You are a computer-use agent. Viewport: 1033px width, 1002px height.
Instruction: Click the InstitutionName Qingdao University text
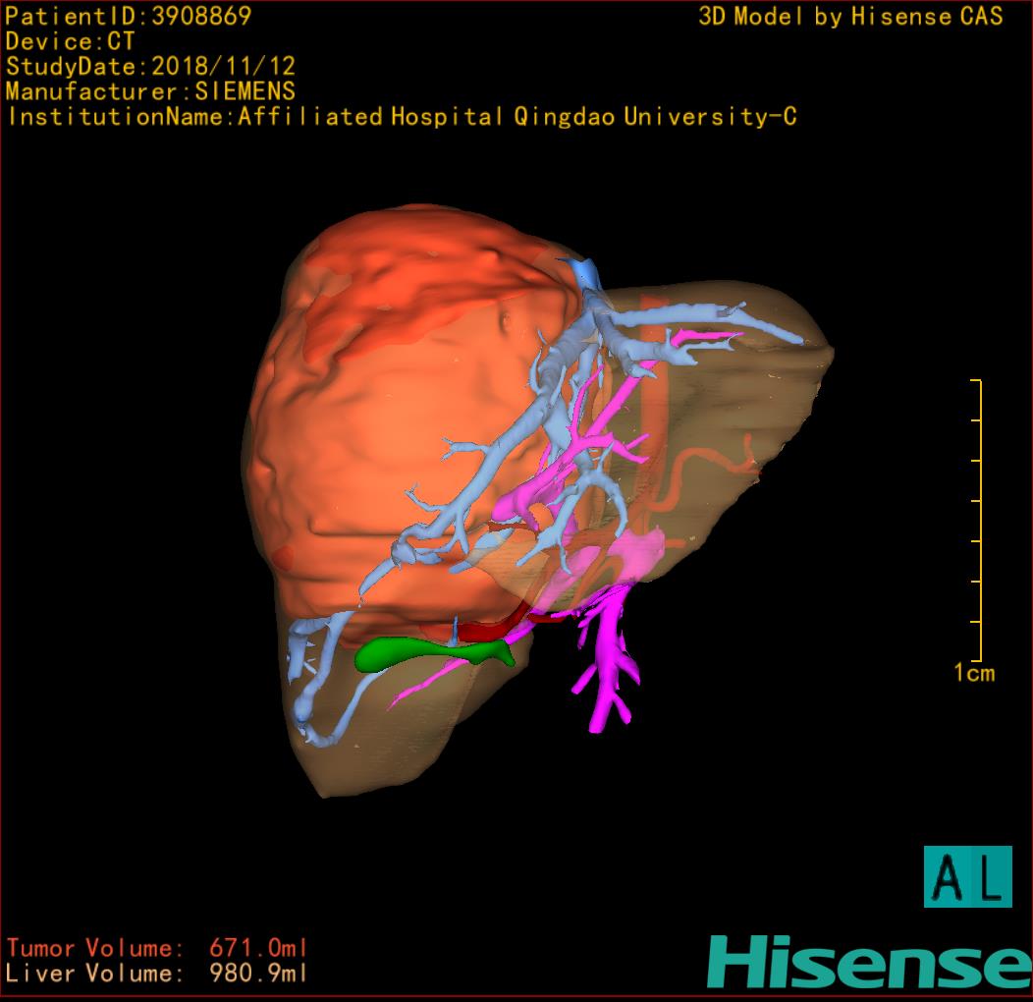(x=402, y=117)
